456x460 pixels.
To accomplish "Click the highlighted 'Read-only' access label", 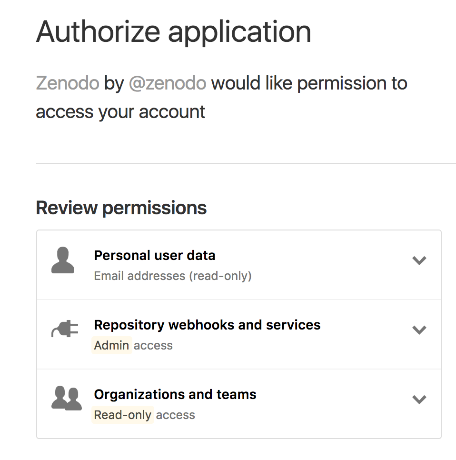I will [123, 415].
